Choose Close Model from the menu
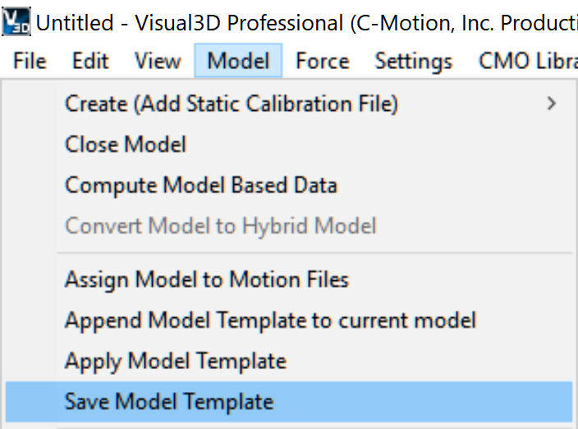Screen dimensions: 578x429 pyautogui.click(x=289, y=144)
